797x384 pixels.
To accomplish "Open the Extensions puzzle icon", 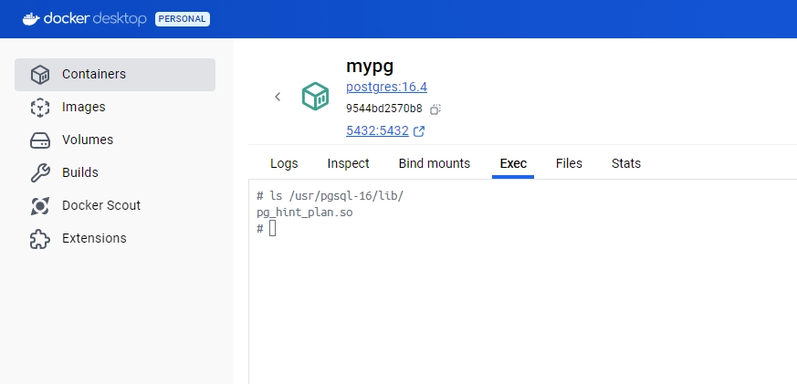I will pos(39,239).
